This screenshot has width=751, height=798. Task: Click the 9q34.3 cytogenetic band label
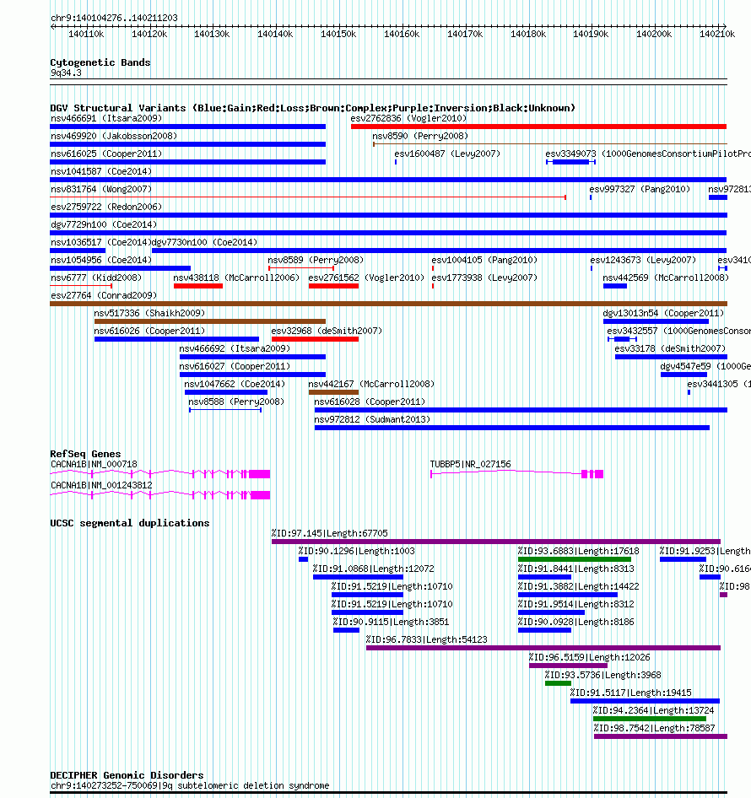click(x=66, y=73)
